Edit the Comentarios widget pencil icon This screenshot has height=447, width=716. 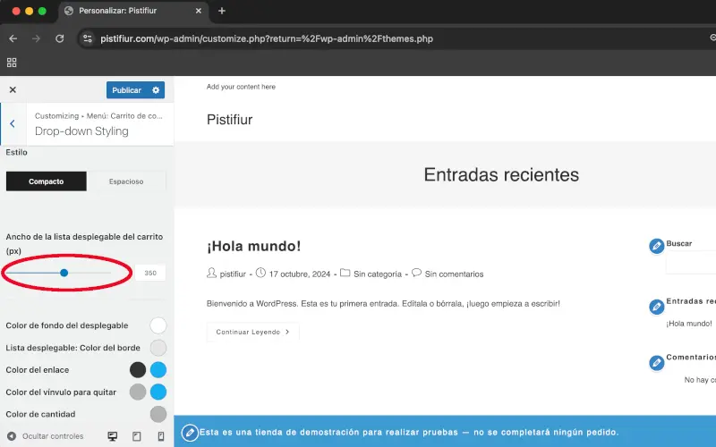(656, 363)
